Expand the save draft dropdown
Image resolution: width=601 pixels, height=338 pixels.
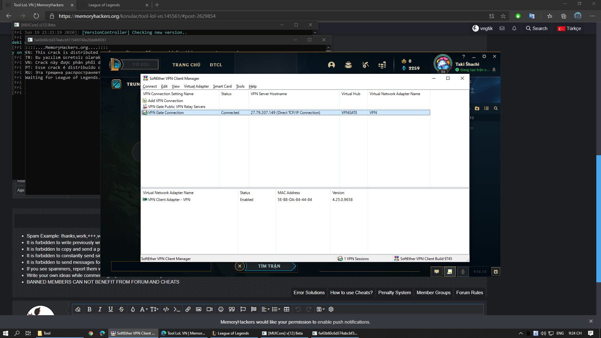coord(321,309)
